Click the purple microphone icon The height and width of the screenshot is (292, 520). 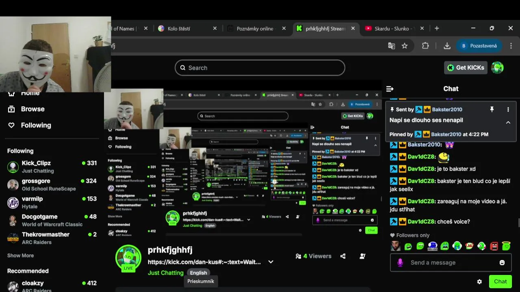400,262
